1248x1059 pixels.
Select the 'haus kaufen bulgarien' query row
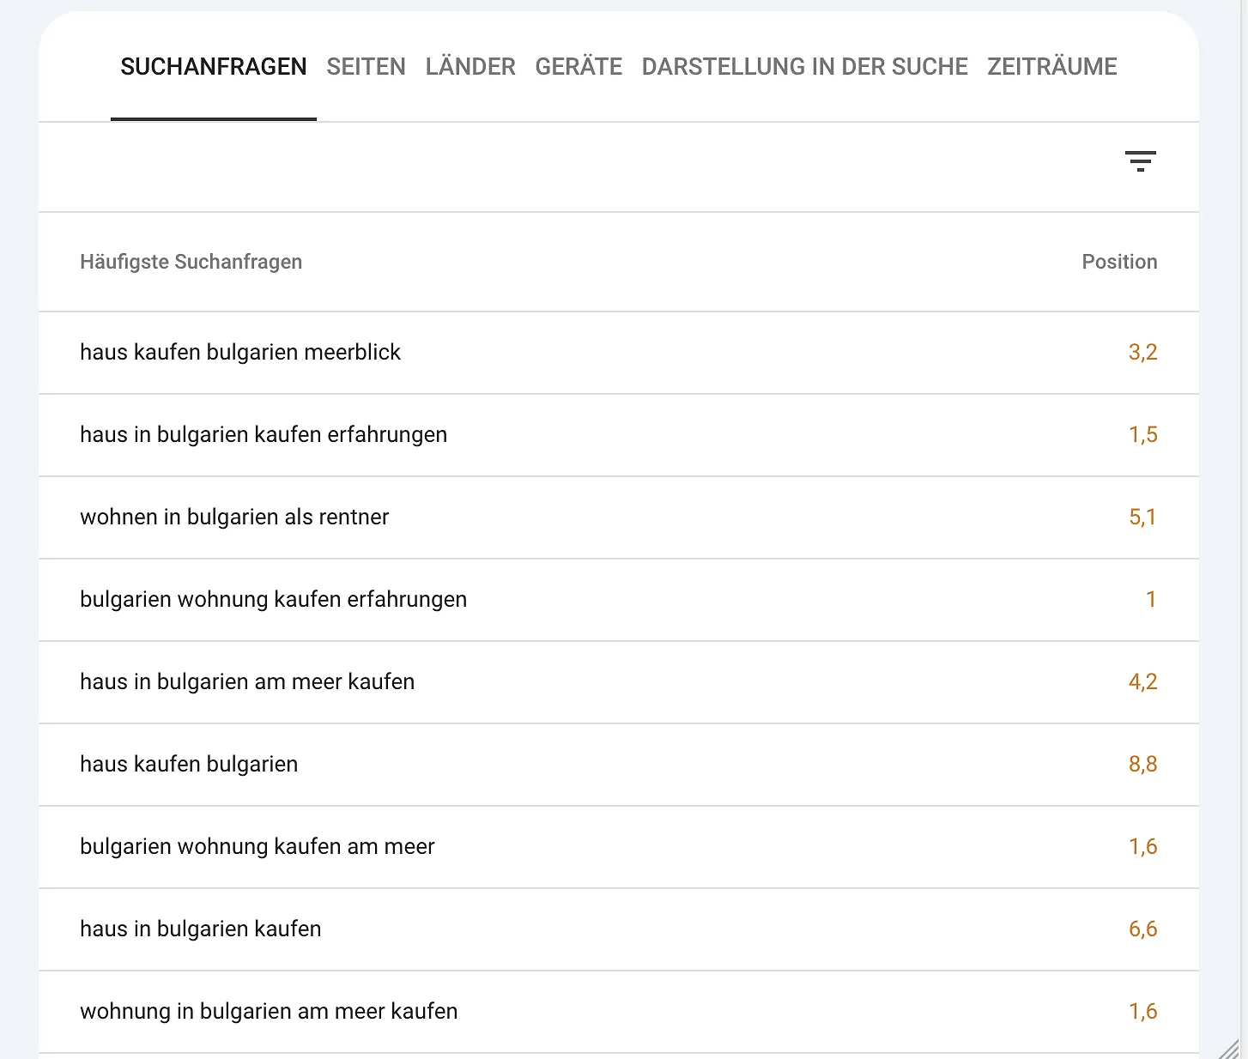click(189, 765)
